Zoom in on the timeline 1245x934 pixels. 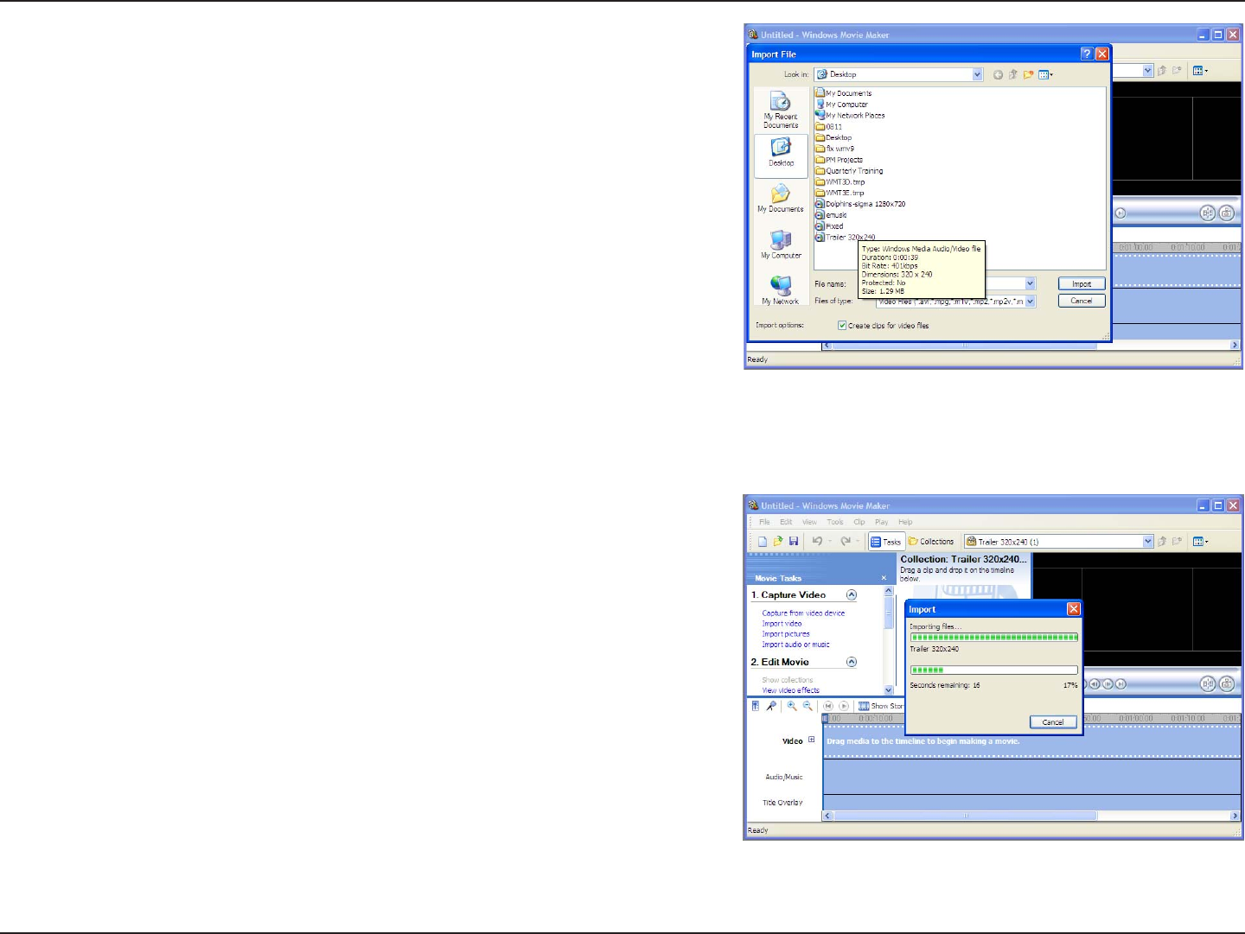pyautogui.click(x=792, y=706)
